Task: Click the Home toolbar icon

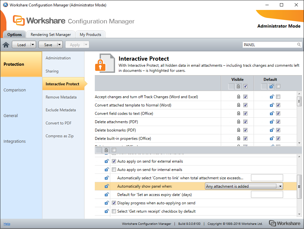Action: tap(6, 45)
